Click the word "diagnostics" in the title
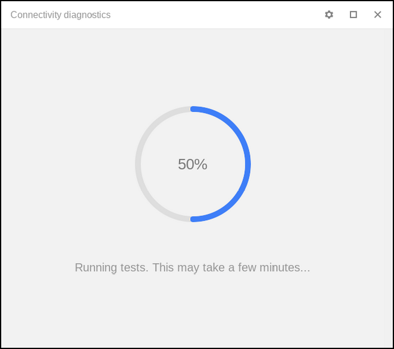Viewport: 394px width, 349px height. [87, 15]
